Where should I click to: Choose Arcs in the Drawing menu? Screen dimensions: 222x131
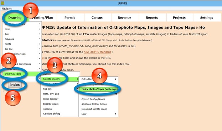click(x=7, y=34)
